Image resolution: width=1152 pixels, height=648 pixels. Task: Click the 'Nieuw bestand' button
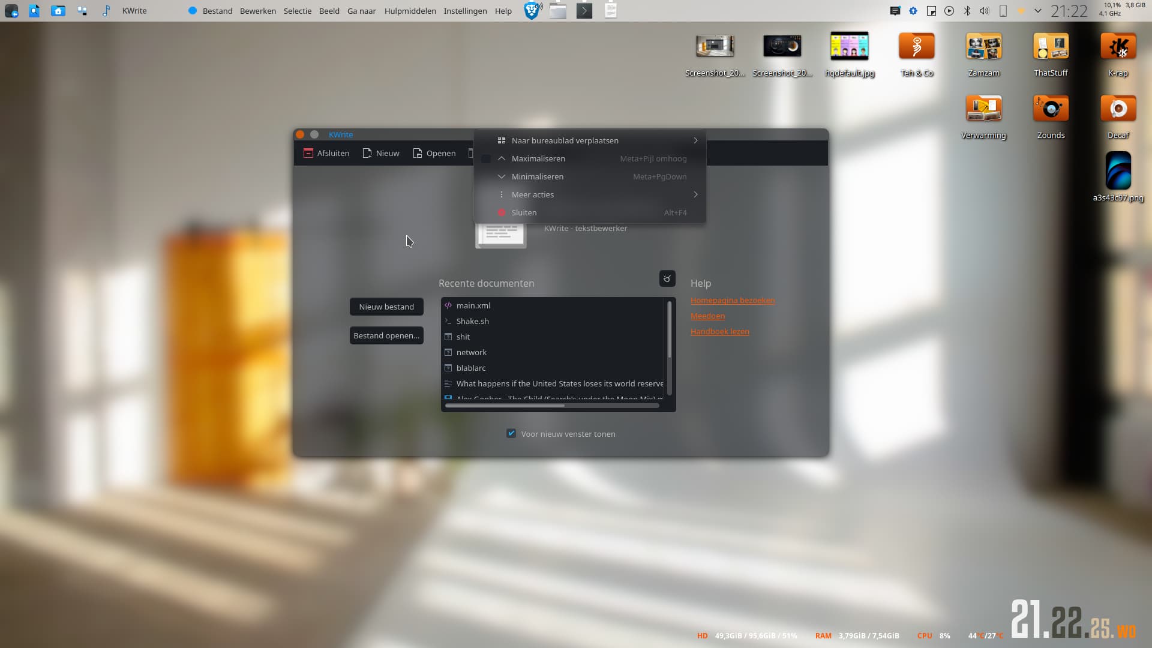[x=386, y=307]
